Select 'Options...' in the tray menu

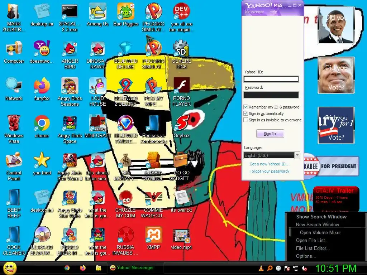(306, 256)
